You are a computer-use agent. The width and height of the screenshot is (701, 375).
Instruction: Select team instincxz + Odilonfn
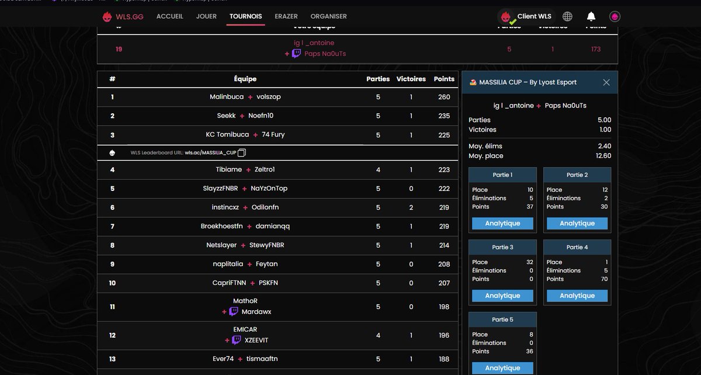point(277,207)
